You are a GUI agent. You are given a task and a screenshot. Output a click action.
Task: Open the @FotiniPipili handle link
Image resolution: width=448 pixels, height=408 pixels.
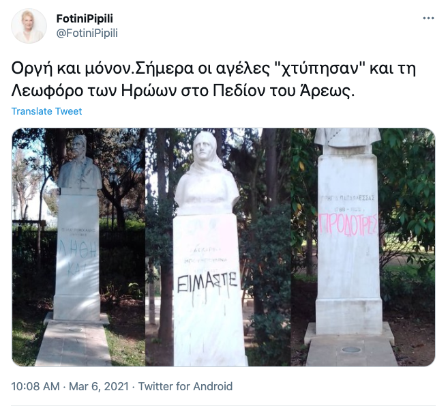[87, 33]
